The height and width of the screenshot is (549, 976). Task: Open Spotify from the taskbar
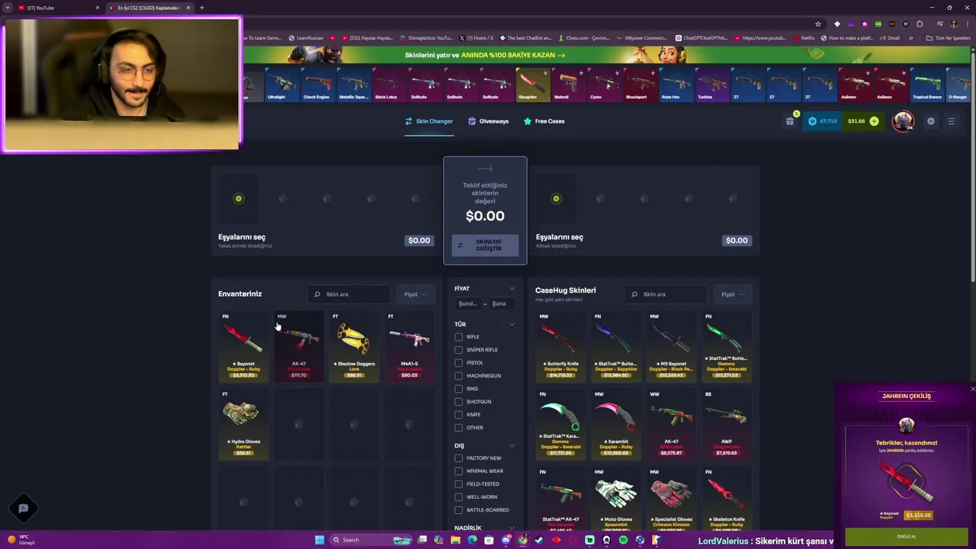click(623, 540)
